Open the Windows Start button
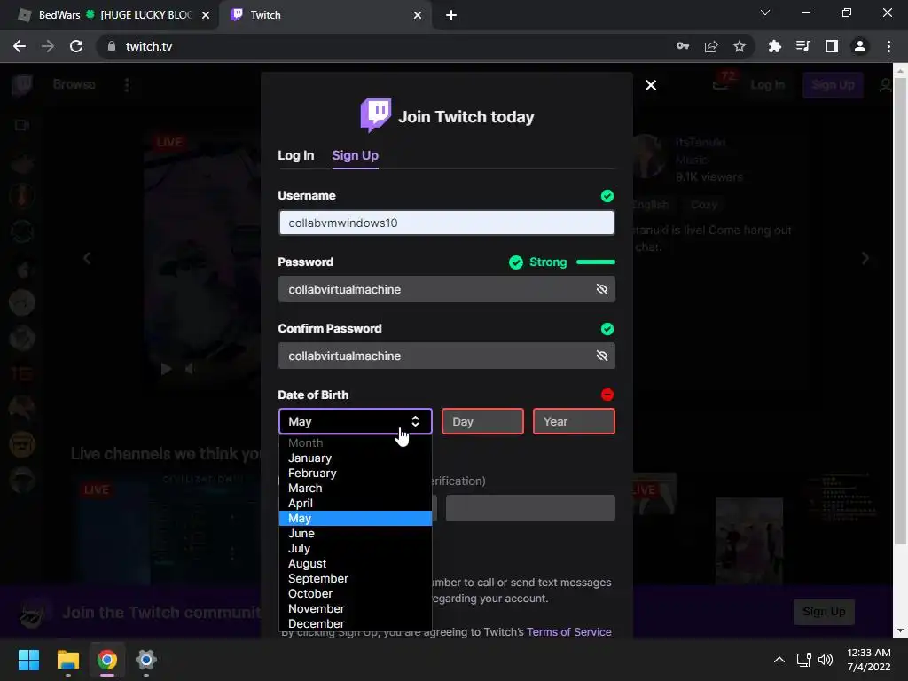 pos(28,660)
